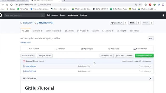Open 0 packages
This screenshot has height=93, width=166.
(87, 49)
